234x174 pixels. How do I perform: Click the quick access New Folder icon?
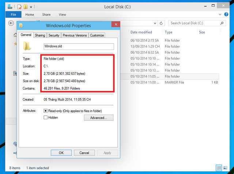(x=26, y=7)
